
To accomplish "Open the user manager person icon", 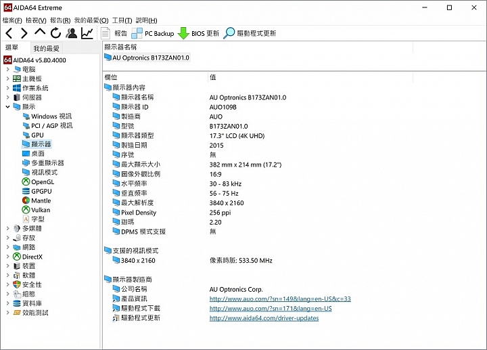I will point(72,33).
